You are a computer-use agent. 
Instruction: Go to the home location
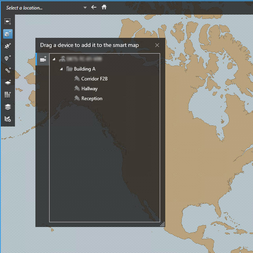point(104,7)
